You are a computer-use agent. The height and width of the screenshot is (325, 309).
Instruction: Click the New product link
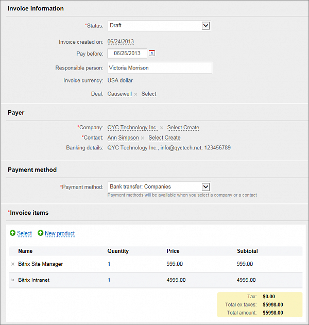point(60,234)
